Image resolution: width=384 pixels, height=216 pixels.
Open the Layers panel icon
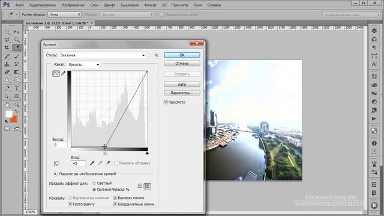pyautogui.click(x=374, y=31)
